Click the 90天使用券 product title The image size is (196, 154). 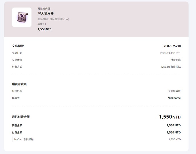click(x=45, y=13)
